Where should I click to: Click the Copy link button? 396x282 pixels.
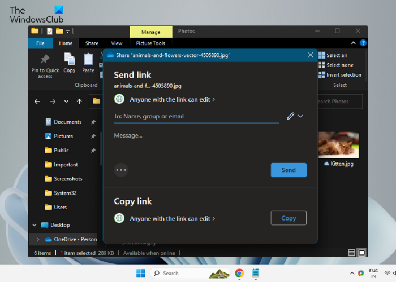pos(289,218)
